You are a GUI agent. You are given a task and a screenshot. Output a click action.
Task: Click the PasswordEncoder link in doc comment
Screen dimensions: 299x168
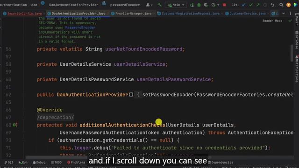pos(80,28)
